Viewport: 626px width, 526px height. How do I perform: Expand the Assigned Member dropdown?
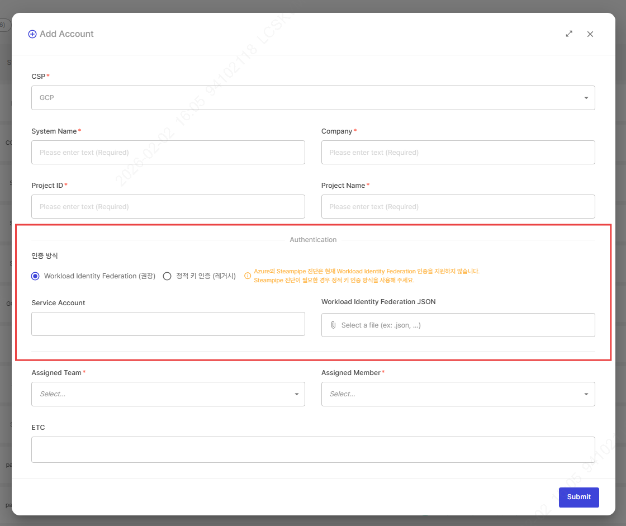click(x=457, y=394)
